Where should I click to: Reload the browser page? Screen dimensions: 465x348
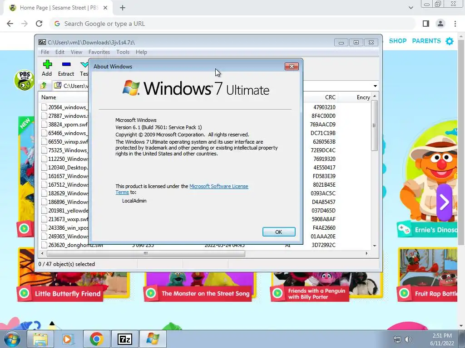pyautogui.click(x=39, y=24)
